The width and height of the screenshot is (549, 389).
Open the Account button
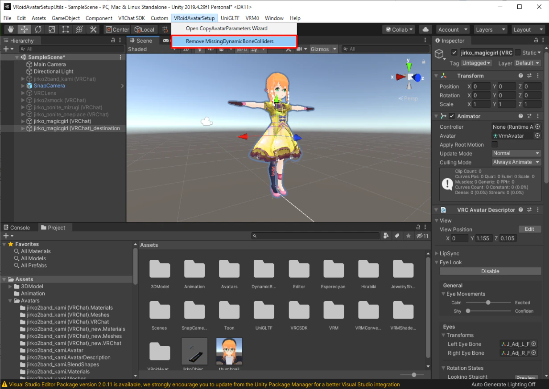click(452, 29)
